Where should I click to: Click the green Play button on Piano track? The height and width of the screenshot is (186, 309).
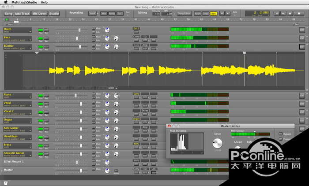point(41,95)
